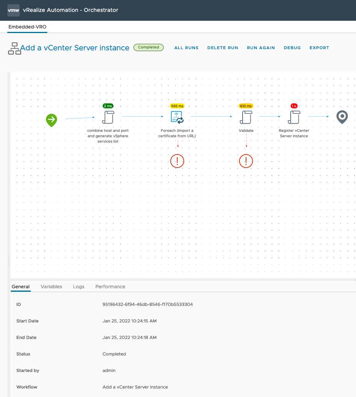This screenshot has height=397, width=356.
Task: Click the EXPORT button
Action: coord(319,48)
